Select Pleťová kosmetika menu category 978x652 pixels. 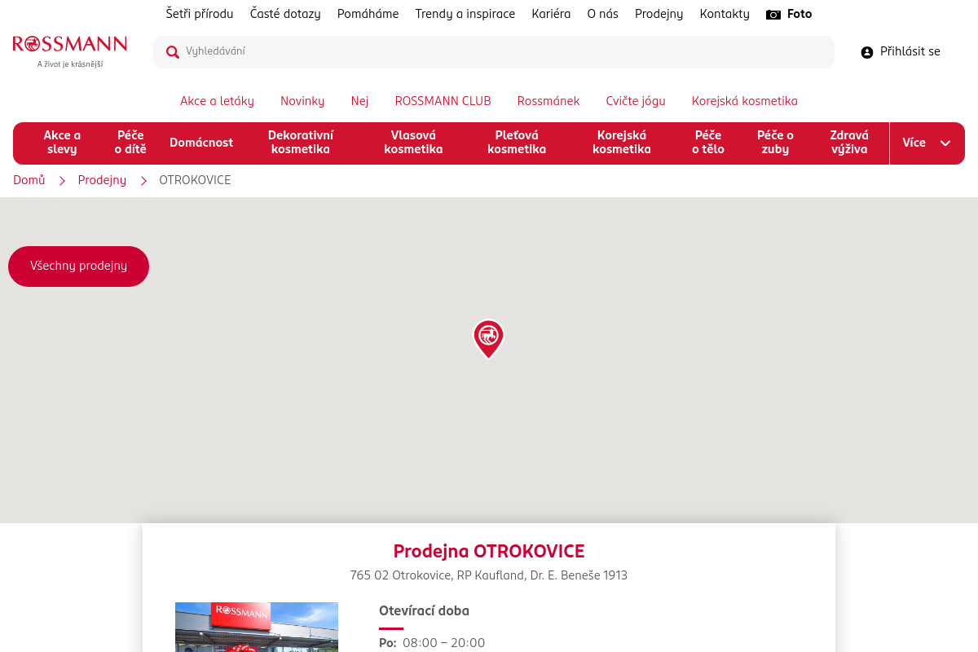pyautogui.click(x=517, y=143)
